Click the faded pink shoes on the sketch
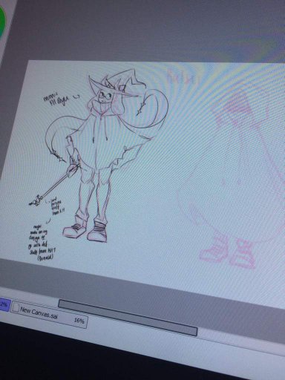The width and height of the screenshot is (285, 380). 227,250
